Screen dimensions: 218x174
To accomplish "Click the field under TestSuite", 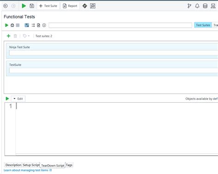I will [114, 70].
